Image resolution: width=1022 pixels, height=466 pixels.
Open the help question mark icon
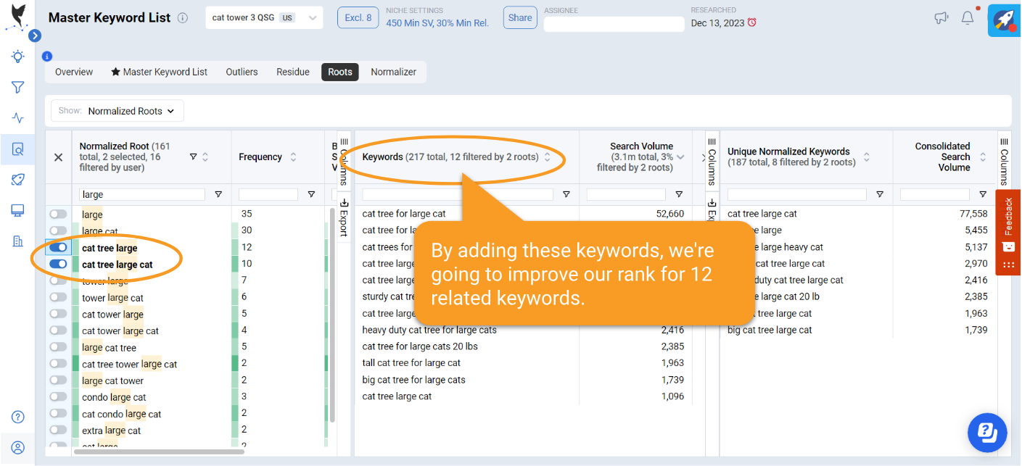[18, 417]
